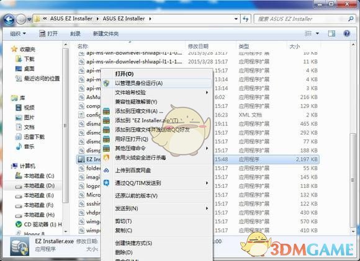Click the 新建文件夹 toolbar button
The height and width of the screenshot is (261, 360).
[x=106, y=33]
